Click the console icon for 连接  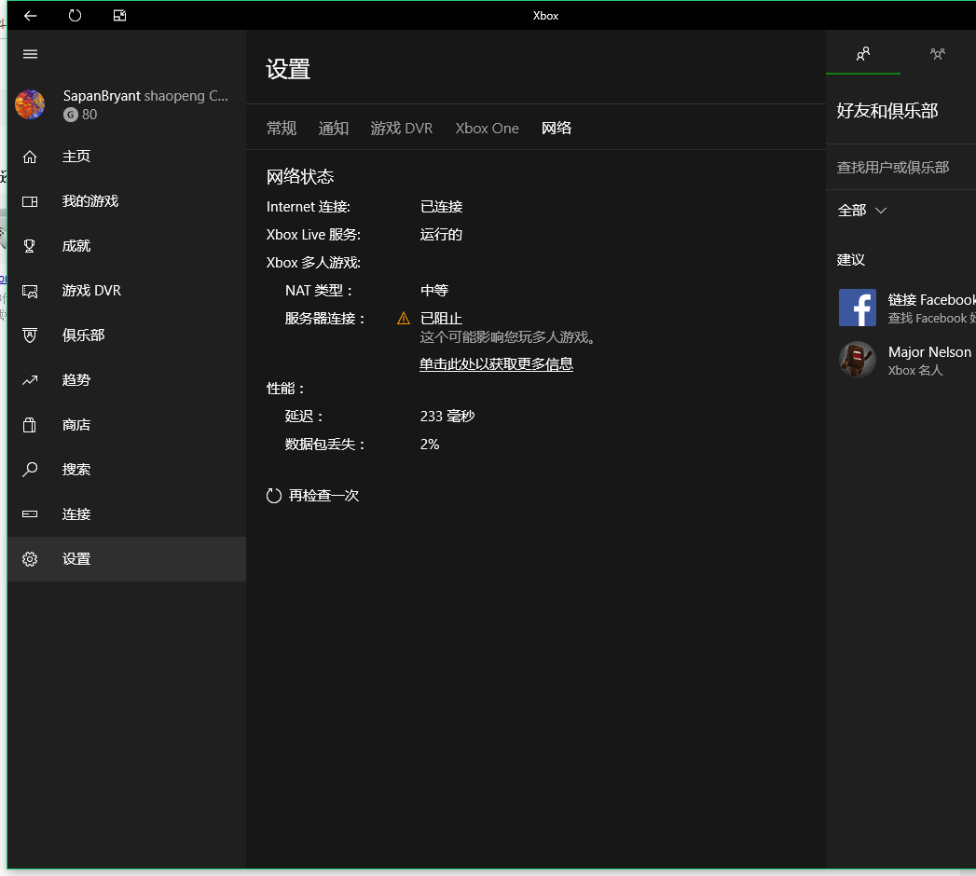coord(30,513)
